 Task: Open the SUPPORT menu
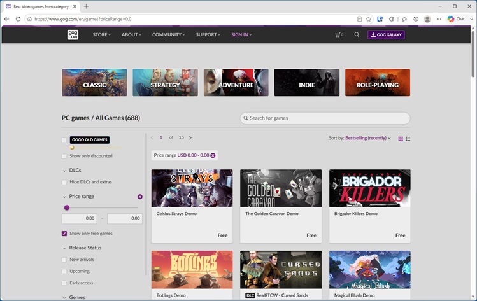(x=208, y=34)
